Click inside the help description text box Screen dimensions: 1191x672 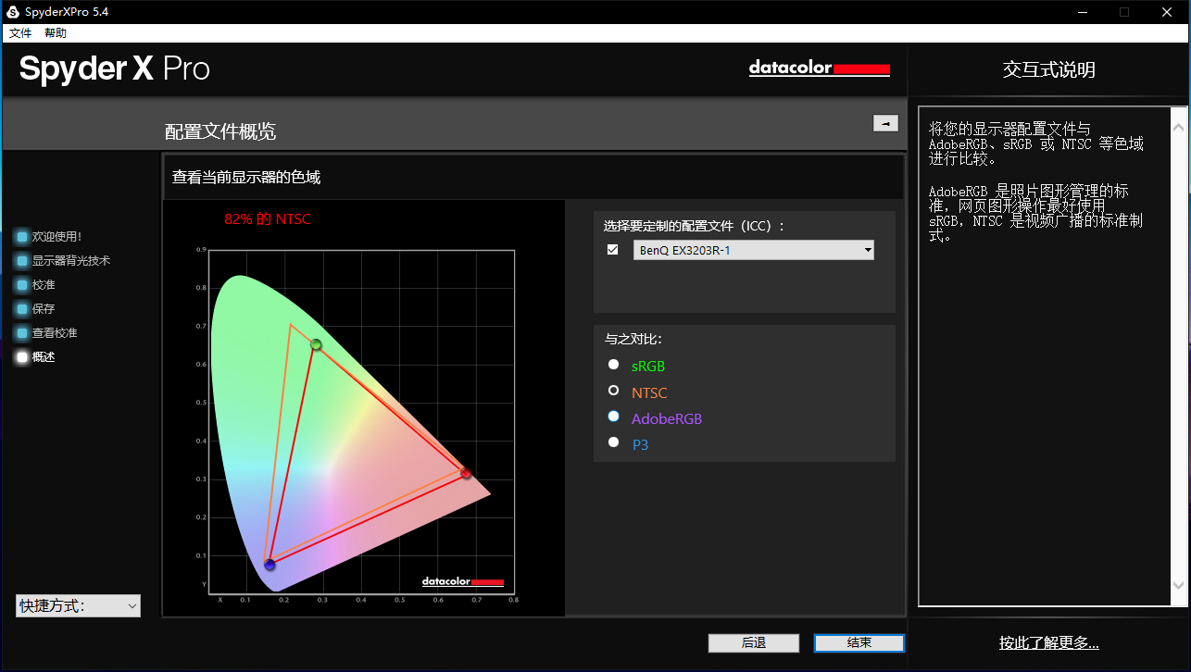(x=1045, y=356)
